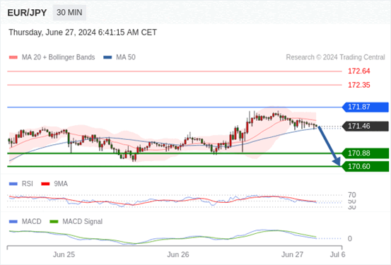
Task: Click the MACD Signal legend text
Action: [x=83, y=222]
